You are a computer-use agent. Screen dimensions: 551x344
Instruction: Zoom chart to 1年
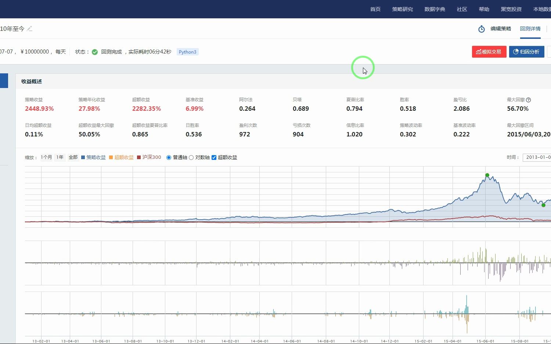[x=60, y=157]
